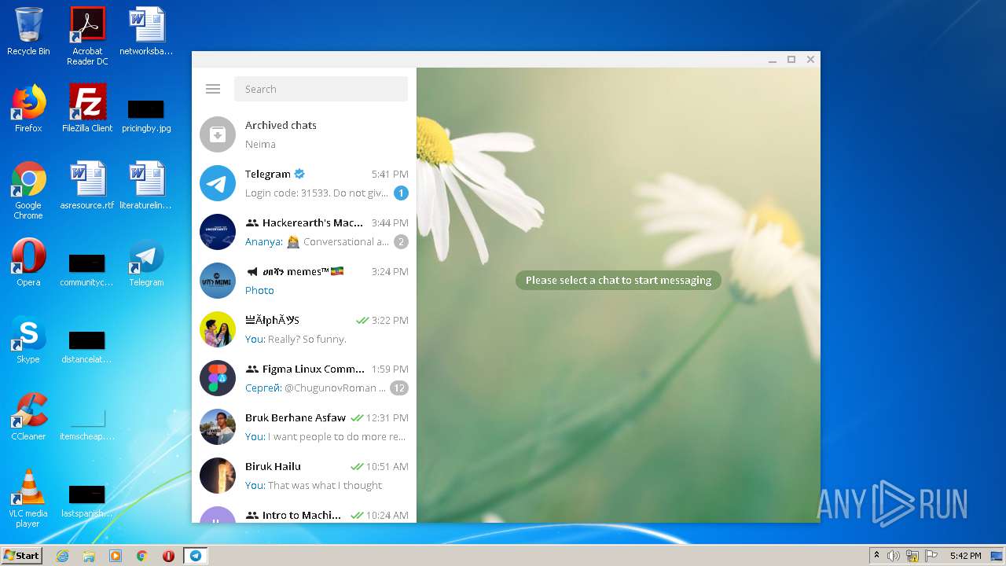
Task: Open Windows Explorer from the taskbar
Action: coord(89,556)
